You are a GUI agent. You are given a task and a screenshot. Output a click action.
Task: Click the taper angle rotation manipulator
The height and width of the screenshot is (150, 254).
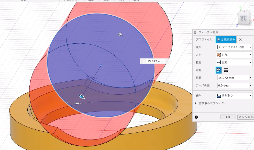[78, 103]
